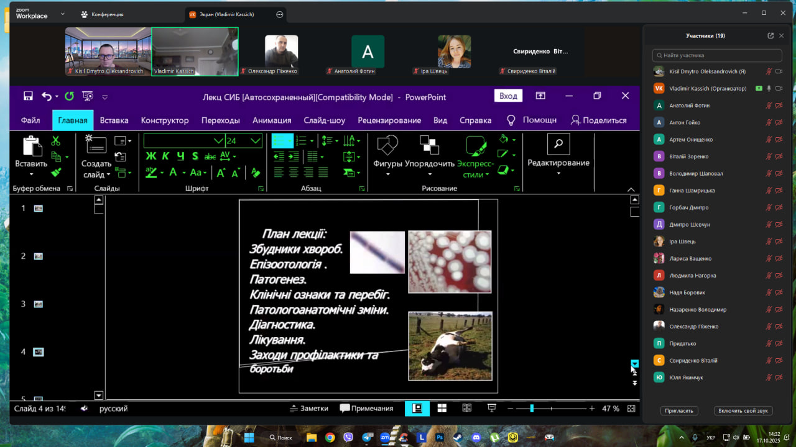Toggle the Заметки notes pane
Image resolution: width=796 pixels, height=447 pixels.
coord(309,409)
